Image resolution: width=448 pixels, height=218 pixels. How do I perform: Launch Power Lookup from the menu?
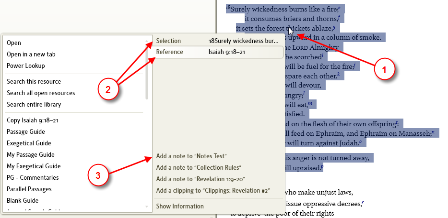26,65
